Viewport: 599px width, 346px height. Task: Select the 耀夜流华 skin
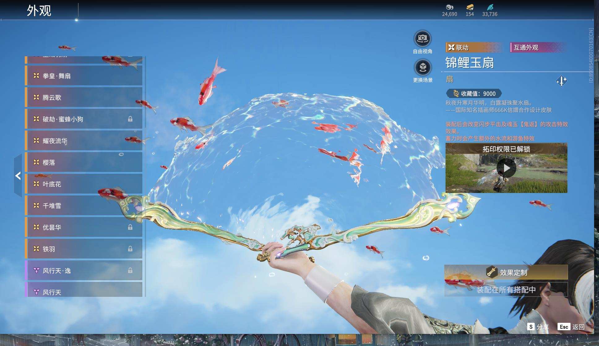84,141
